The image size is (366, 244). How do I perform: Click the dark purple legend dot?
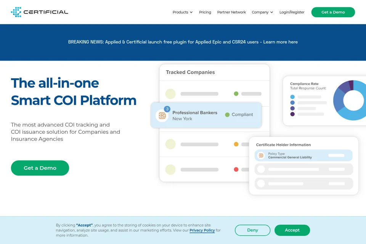(x=292, y=114)
